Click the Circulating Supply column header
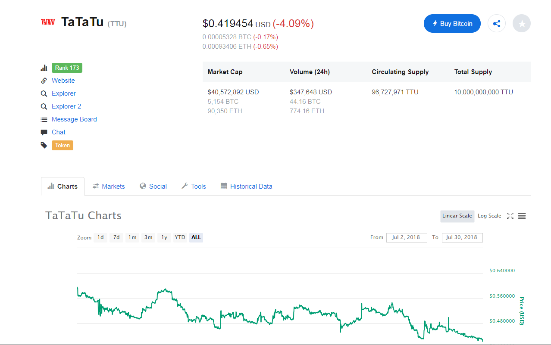The image size is (551, 345). (x=400, y=72)
